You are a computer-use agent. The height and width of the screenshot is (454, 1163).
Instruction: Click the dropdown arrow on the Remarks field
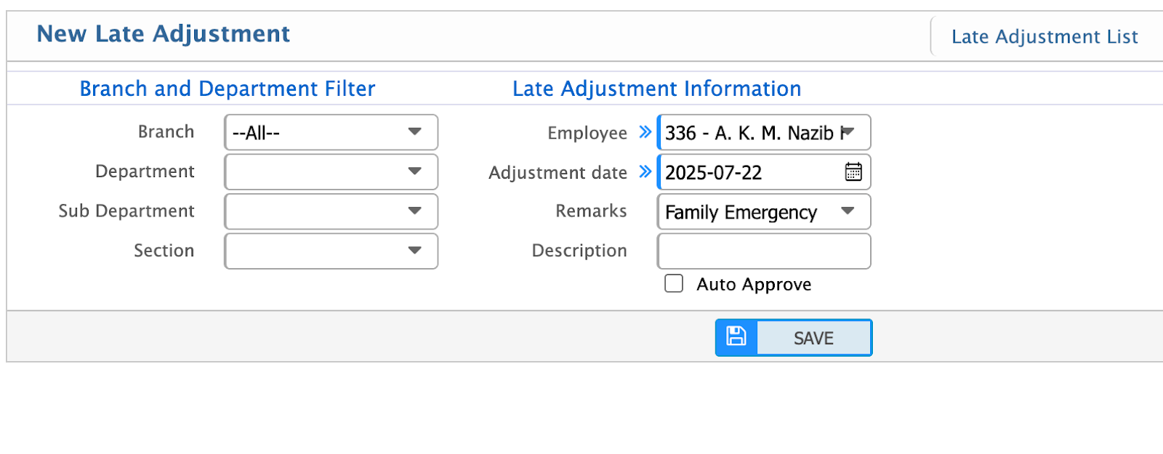click(847, 211)
